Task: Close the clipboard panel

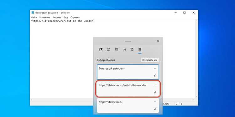Action: [x=158, y=41]
